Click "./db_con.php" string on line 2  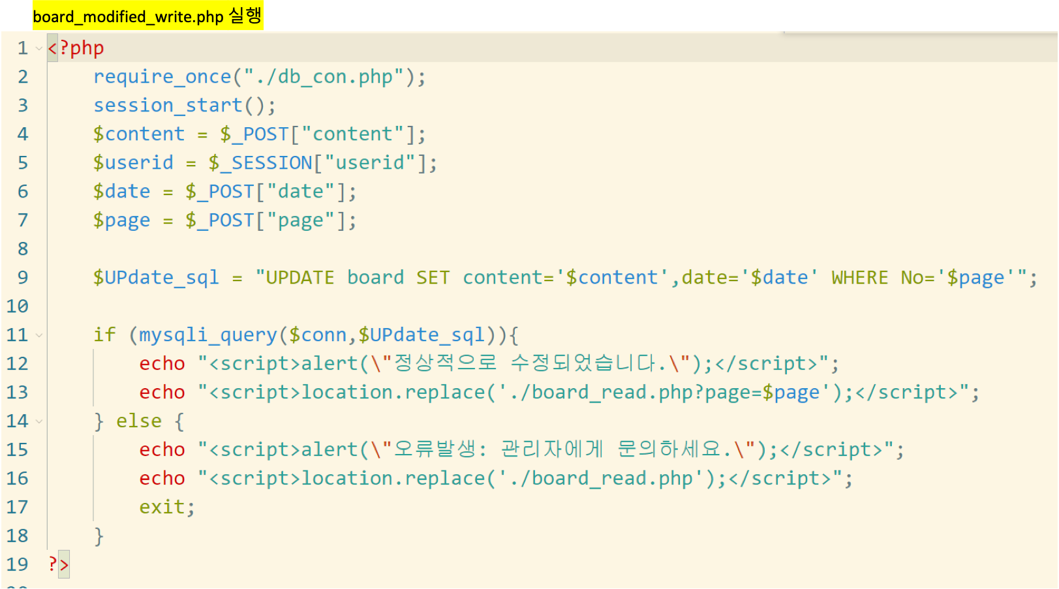coord(324,78)
